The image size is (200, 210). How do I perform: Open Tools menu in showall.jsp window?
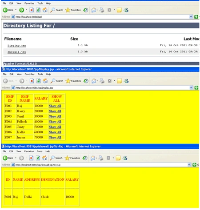click(x=40, y=151)
